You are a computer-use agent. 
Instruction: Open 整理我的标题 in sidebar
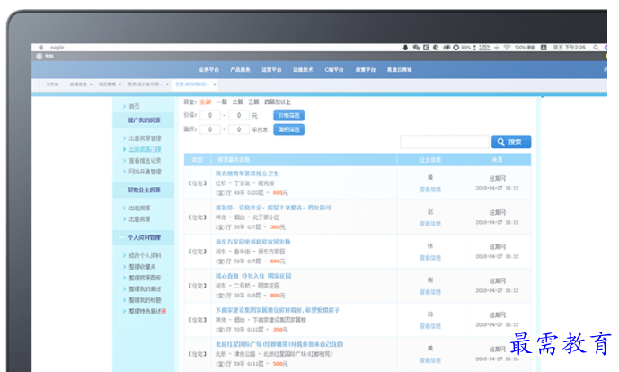point(145,300)
